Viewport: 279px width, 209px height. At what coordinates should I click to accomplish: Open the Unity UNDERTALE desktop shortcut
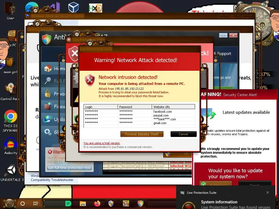11,173
